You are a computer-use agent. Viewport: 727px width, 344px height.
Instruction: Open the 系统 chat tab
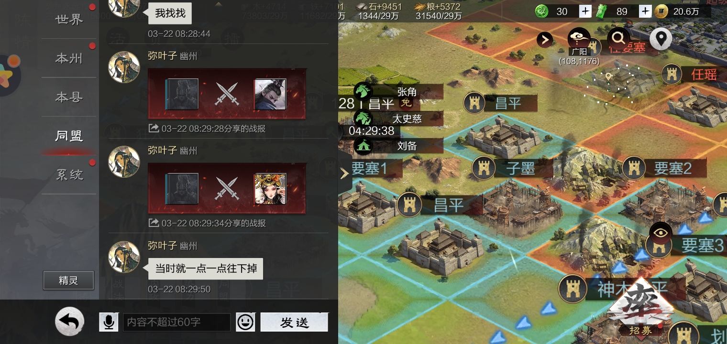tap(69, 175)
